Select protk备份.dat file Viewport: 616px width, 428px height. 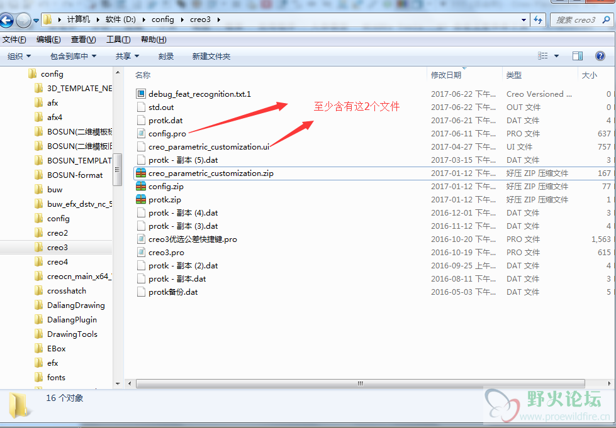pos(173,292)
